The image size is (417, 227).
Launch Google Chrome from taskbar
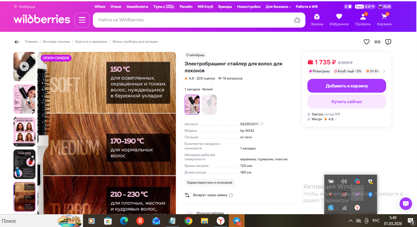pos(188,221)
